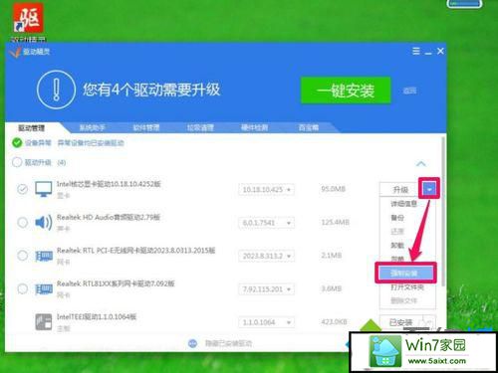Check the Realtek HD Audio driver checkbox

[x=22, y=222]
